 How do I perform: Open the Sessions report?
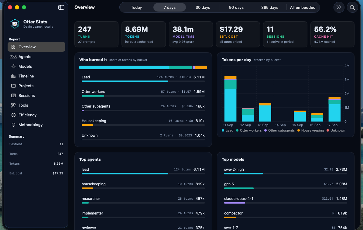pyautogui.click(x=36, y=95)
